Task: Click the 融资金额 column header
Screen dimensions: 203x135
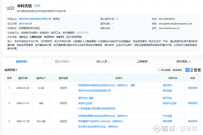Action: click(63, 78)
